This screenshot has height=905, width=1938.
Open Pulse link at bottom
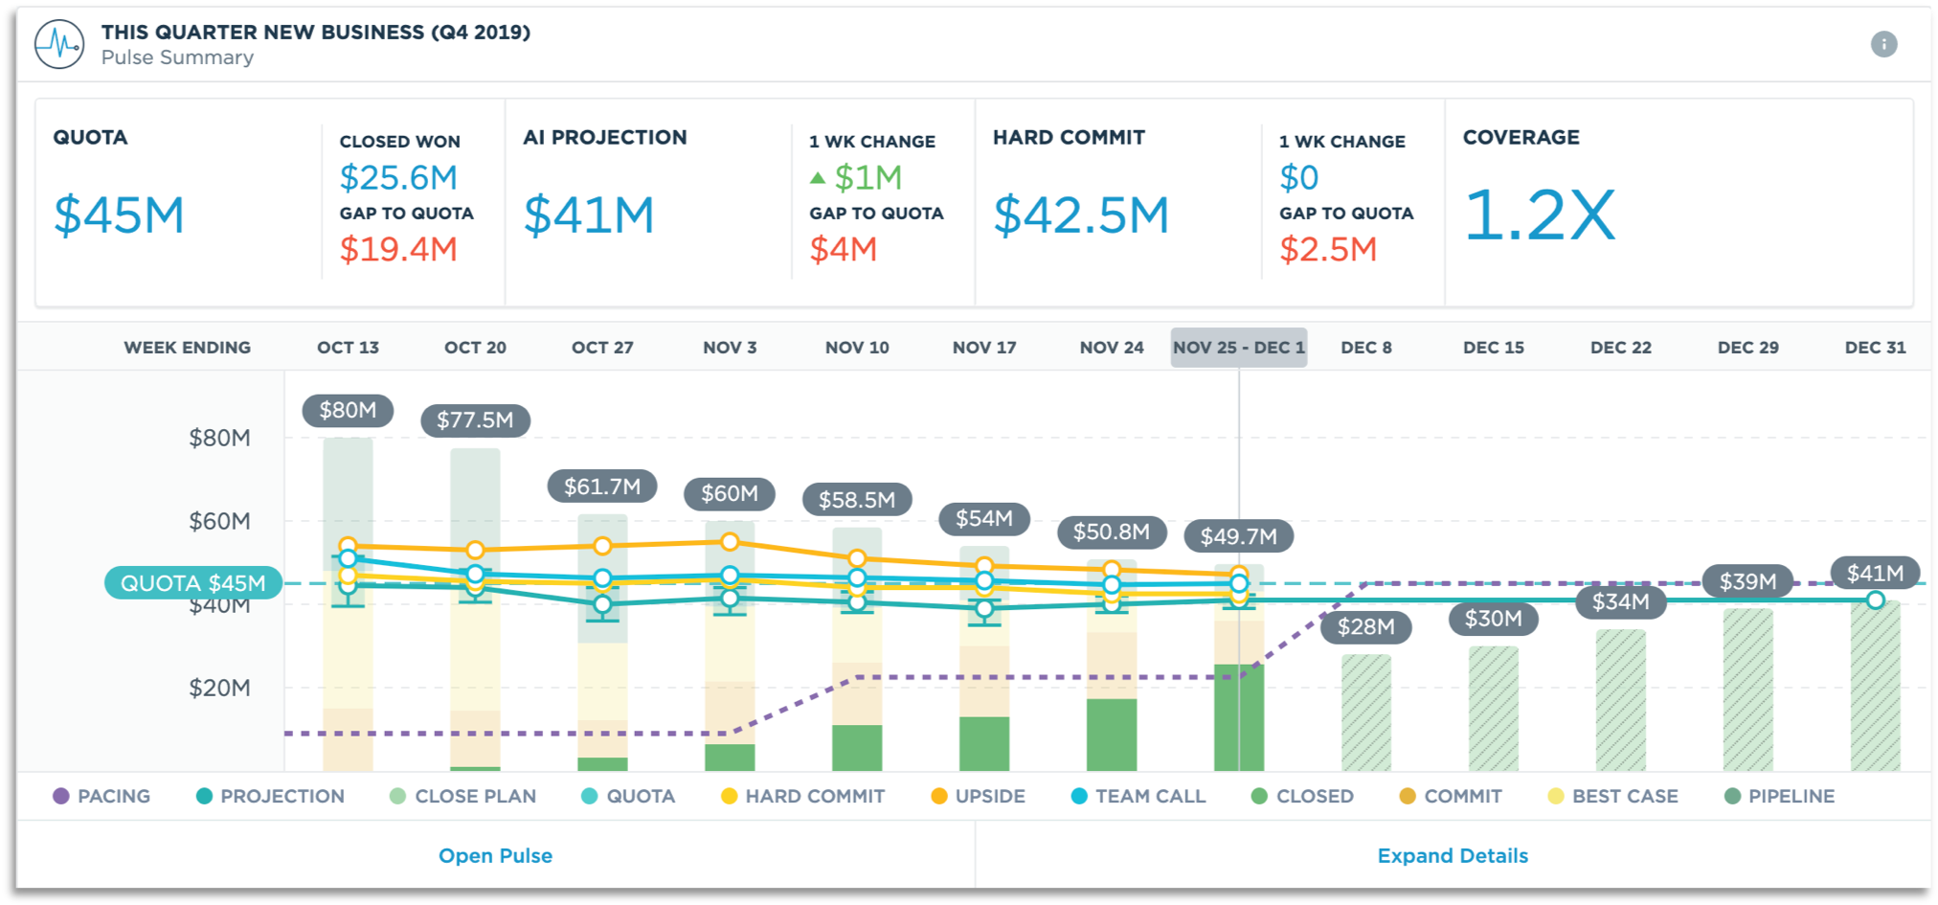(x=495, y=855)
